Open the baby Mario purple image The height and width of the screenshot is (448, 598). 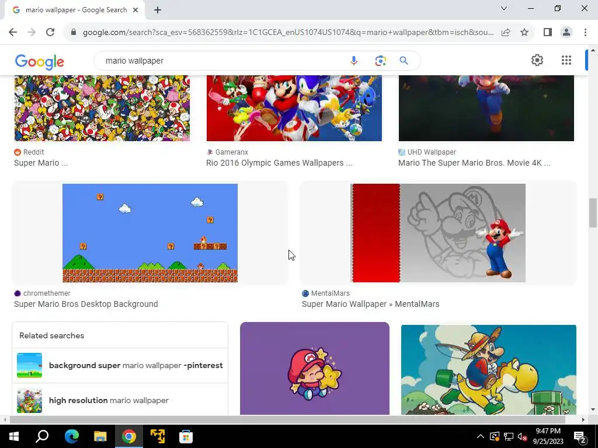(315, 369)
